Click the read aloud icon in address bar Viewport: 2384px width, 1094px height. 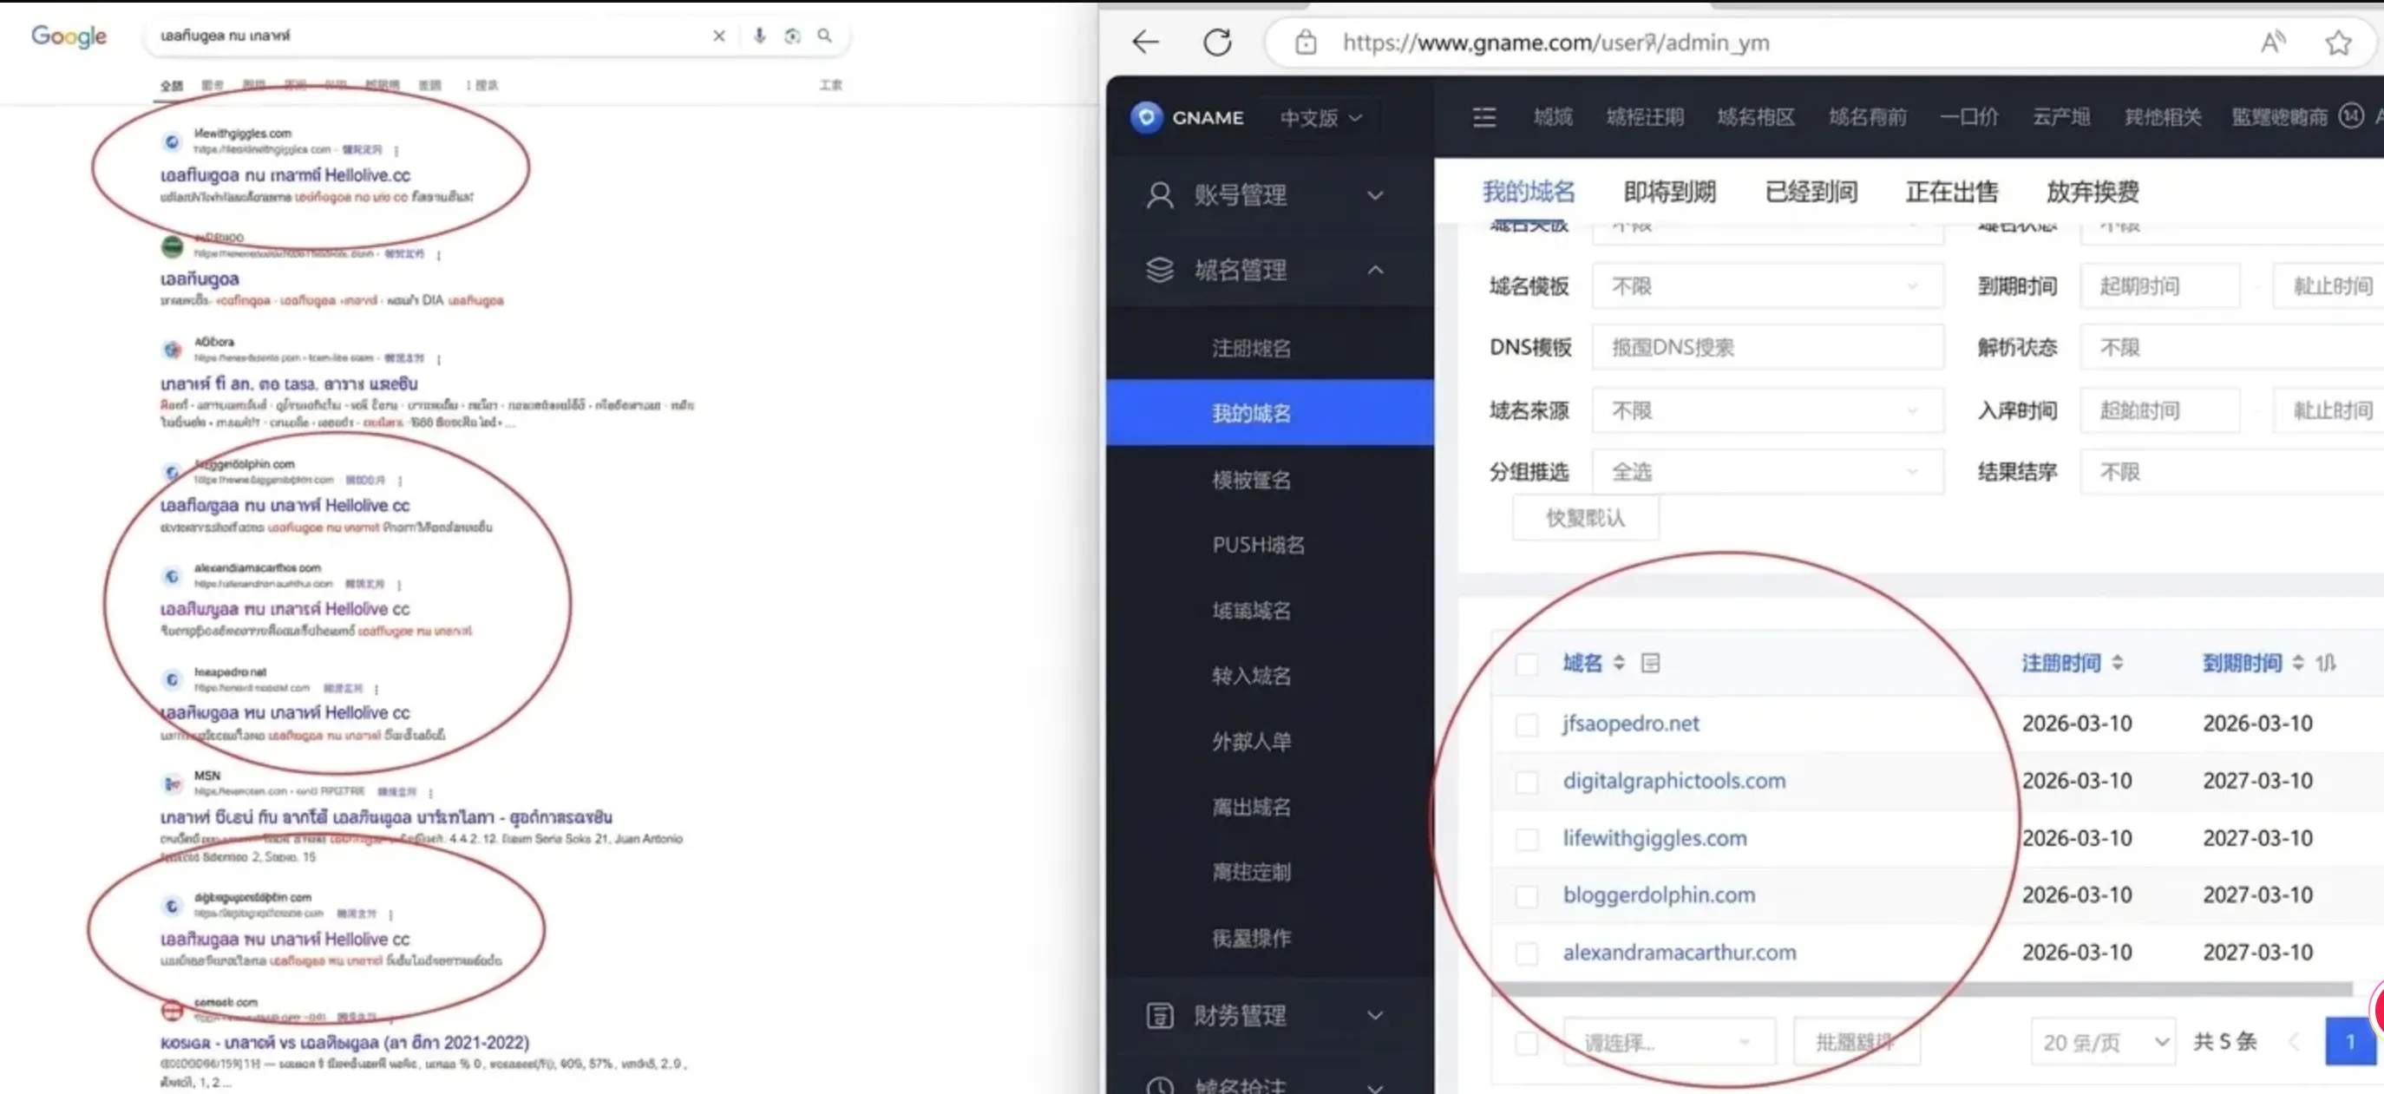point(2272,43)
